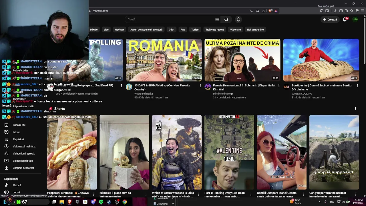Click the Brave Rewards triangle icon
This screenshot has width=366, height=206.
[x=276, y=11]
